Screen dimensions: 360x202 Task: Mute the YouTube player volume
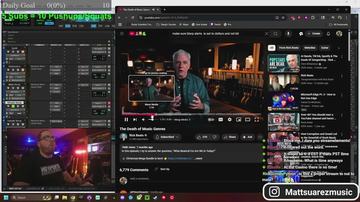143,120
